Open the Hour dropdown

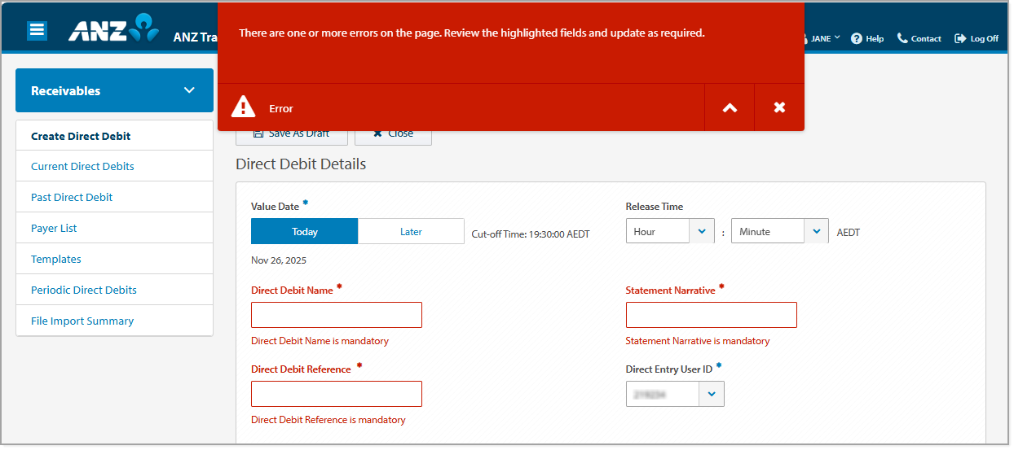(x=670, y=231)
